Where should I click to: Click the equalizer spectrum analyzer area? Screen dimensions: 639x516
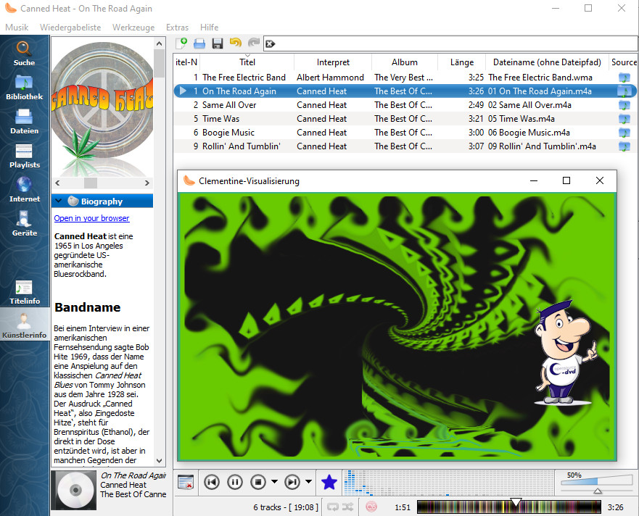(448, 483)
